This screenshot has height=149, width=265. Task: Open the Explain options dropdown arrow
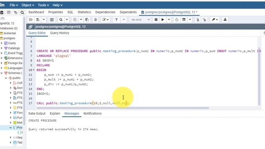coord(190,19)
